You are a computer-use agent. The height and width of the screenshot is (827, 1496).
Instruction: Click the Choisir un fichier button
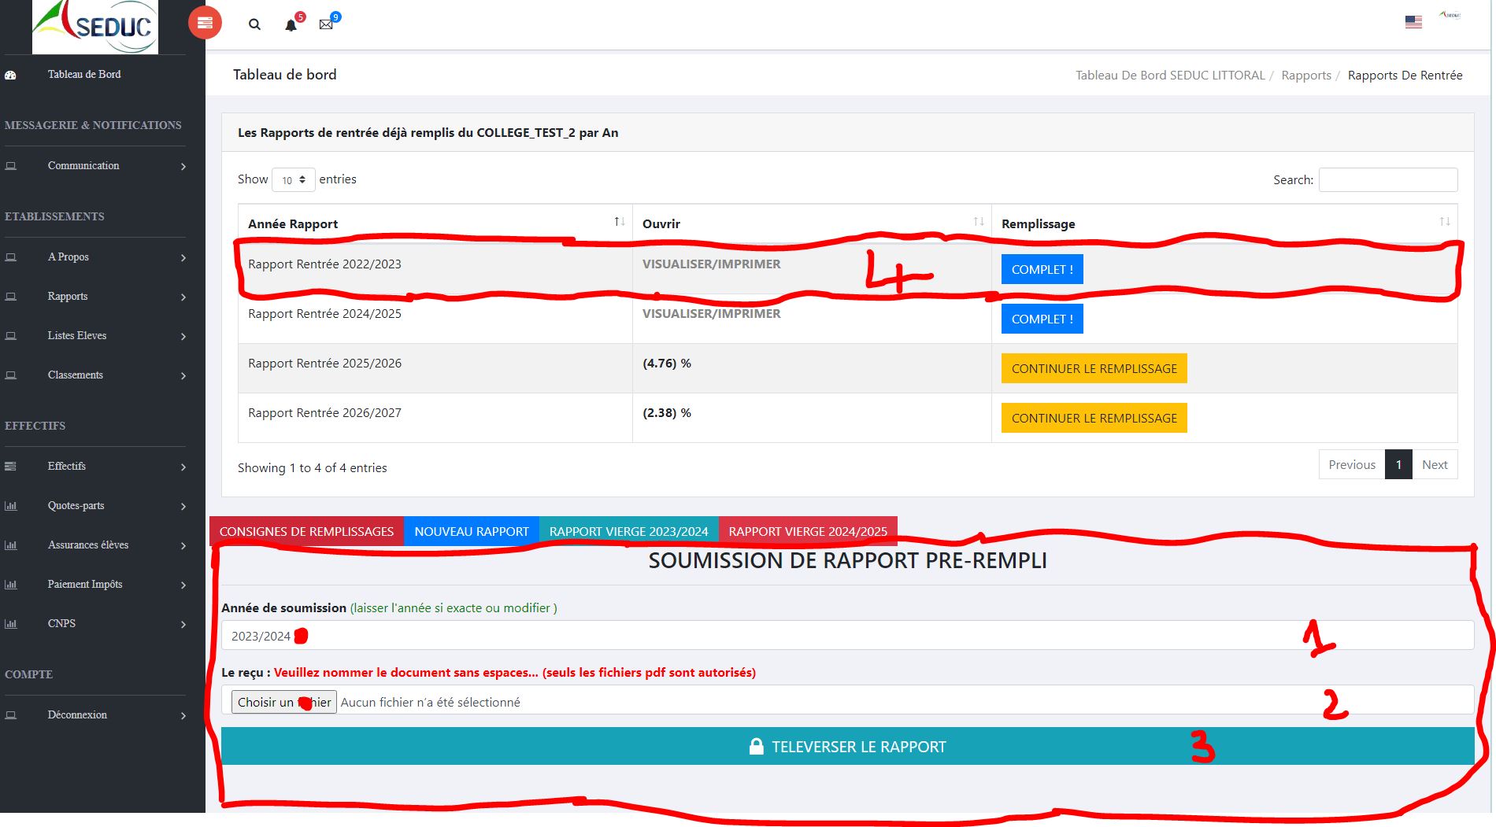(x=283, y=702)
